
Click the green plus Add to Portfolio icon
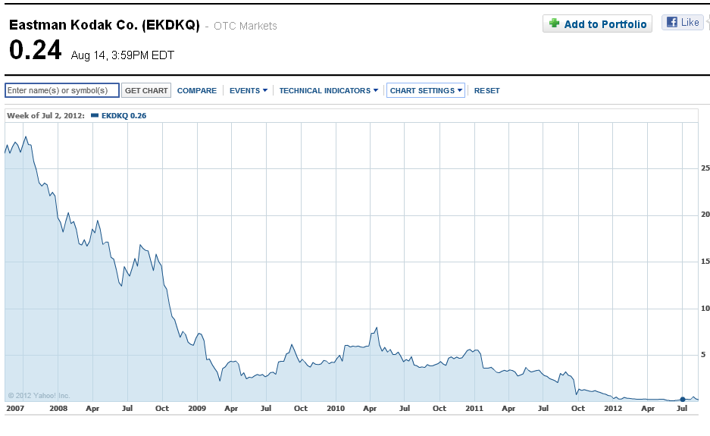point(554,23)
